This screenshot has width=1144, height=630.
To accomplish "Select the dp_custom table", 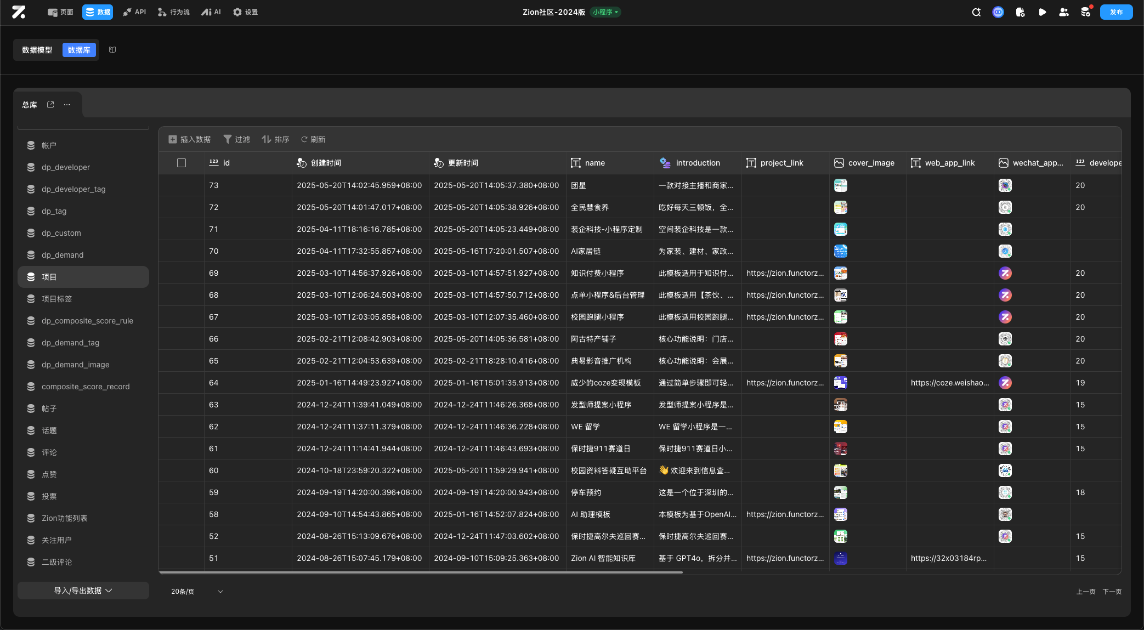I will 83,233.
